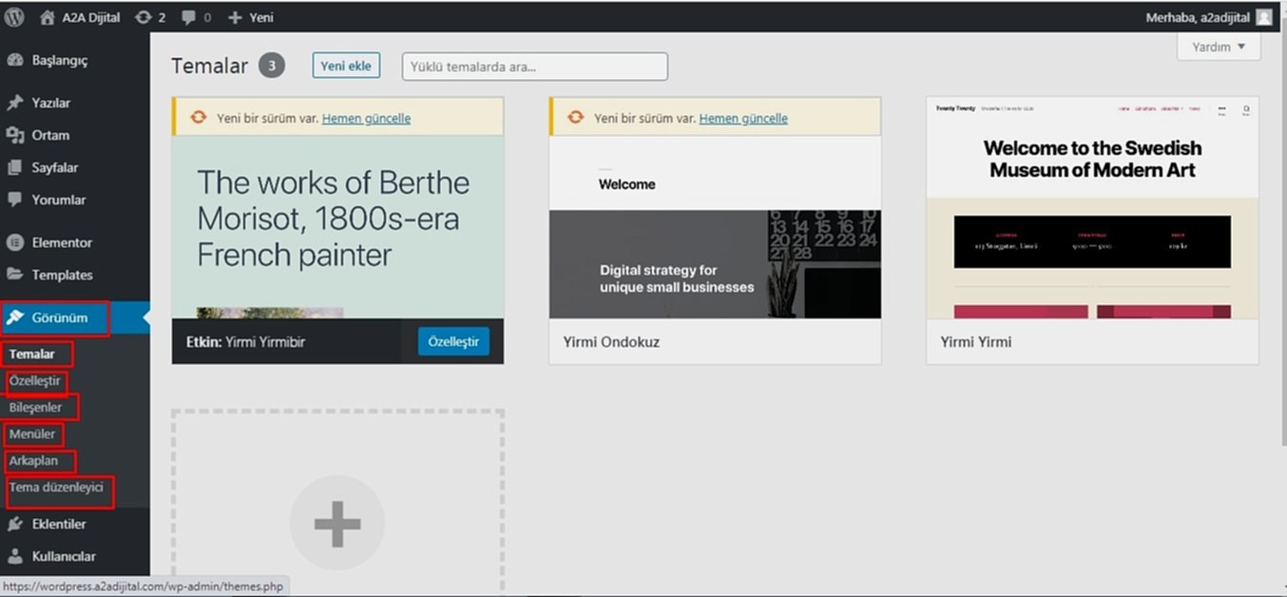Click the Yirmi Yirmi theme name
The image size is (1287, 597).
(976, 341)
